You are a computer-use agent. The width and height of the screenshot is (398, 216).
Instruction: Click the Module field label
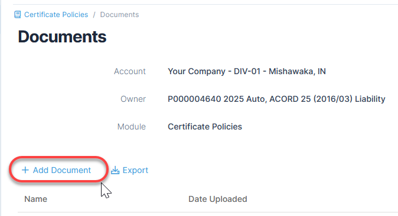[x=132, y=127]
